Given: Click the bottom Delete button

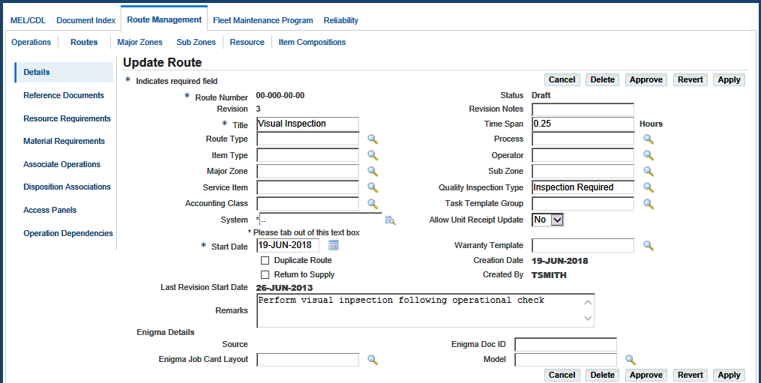Looking at the screenshot, I should [602, 375].
